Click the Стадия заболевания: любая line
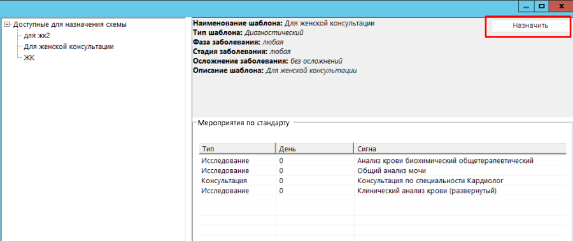The image size is (573, 241). tap(242, 52)
